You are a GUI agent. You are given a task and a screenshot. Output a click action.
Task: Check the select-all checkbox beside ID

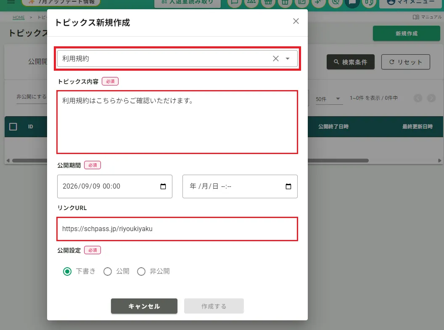[x=13, y=126]
